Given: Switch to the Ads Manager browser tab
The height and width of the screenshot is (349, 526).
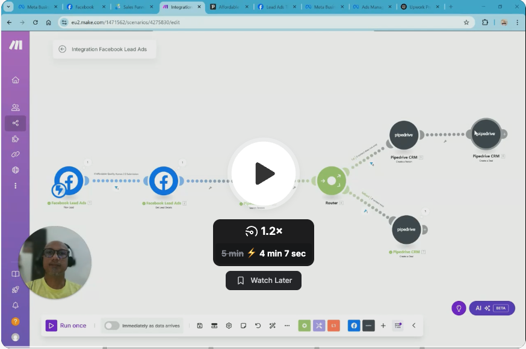Looking at the screenshot, I should click(372, 7).
